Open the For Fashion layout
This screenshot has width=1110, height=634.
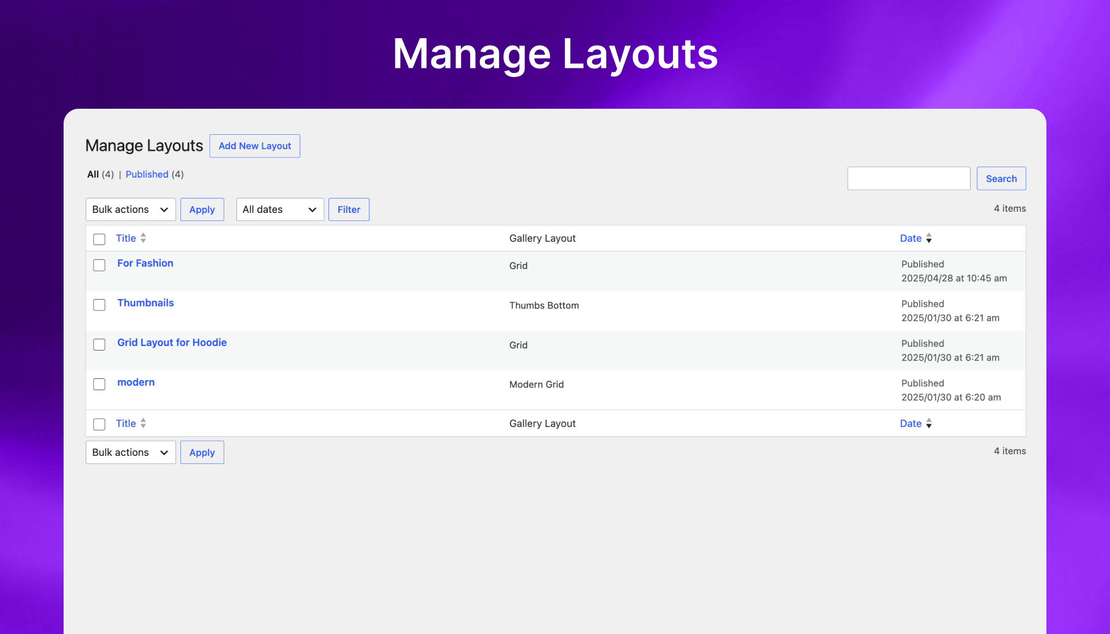145,263
